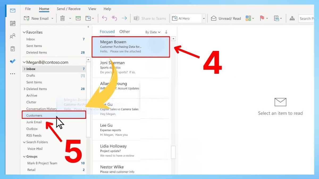This screenshot has width=319, height=179.
Task: Click message list scrollbar up arrow
Action: point(173,39)
